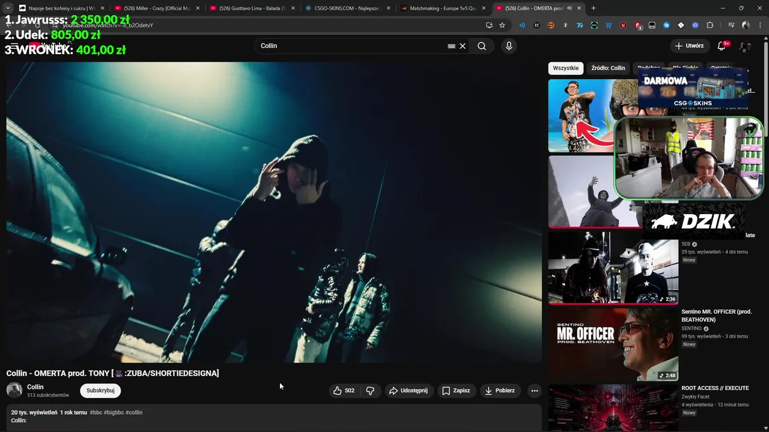Open the red extension with badge 1

tap(637, 25)
